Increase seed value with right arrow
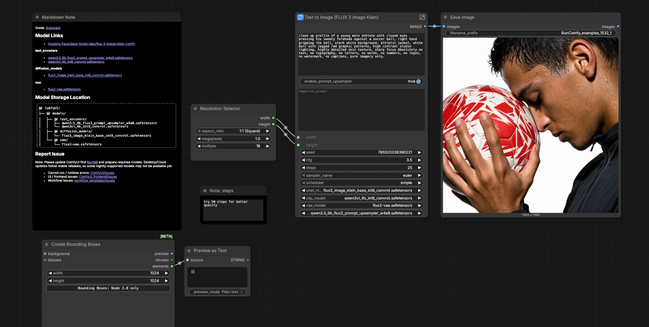The height and width of the screenshot is (327, 649). [419, 153]
